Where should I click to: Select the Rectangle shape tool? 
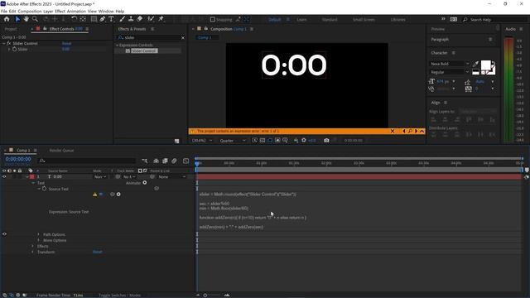click(x=94, y=19)
